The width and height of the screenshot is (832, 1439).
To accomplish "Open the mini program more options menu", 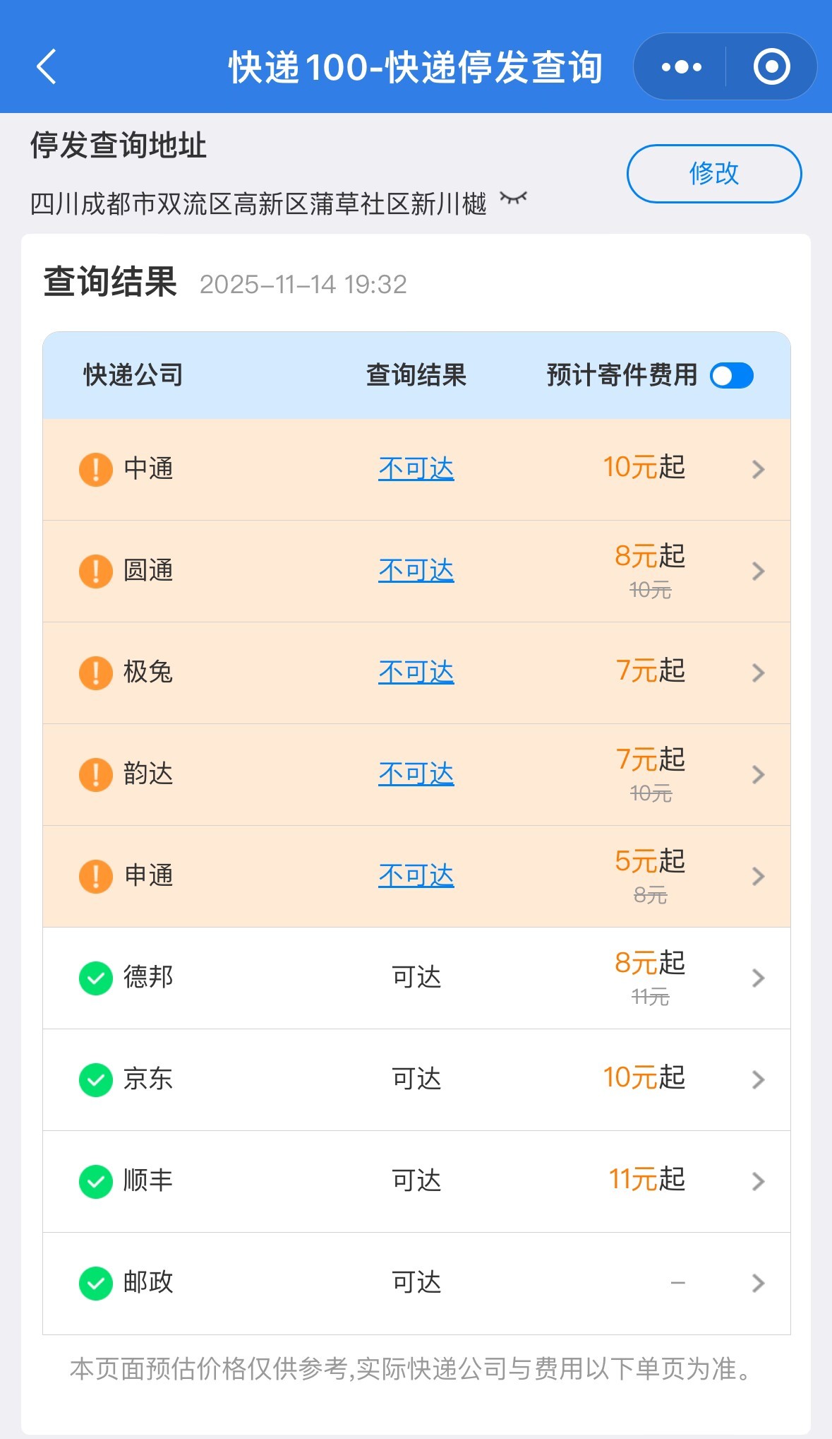I will 681,67.
